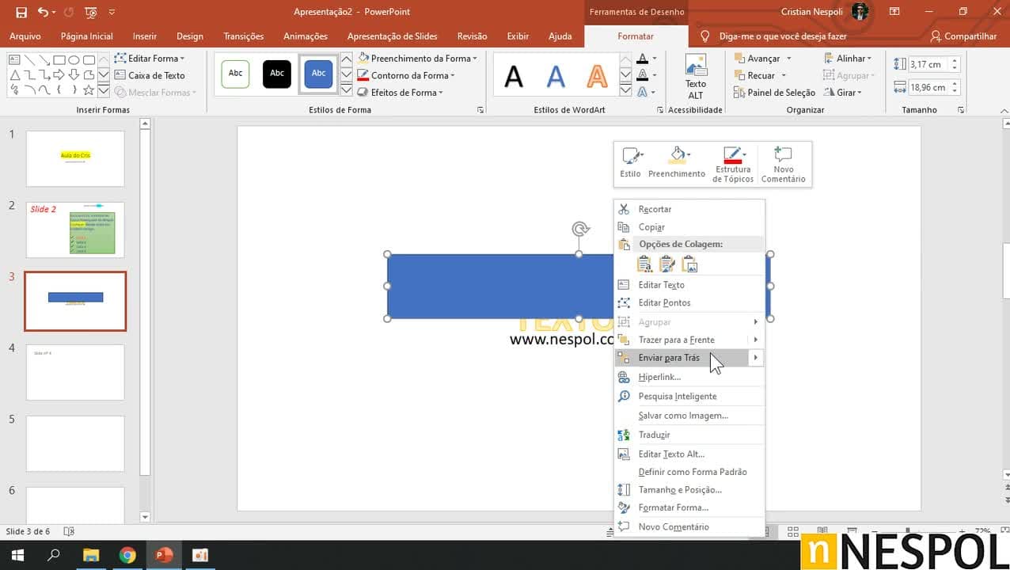Open the Alinhar dropdown
Screen dimensions: 1010x570
[848, 59]
